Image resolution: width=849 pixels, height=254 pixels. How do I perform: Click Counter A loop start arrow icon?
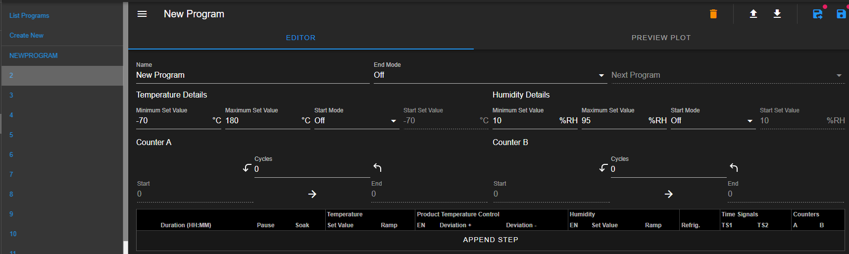(x=247, y=168)
